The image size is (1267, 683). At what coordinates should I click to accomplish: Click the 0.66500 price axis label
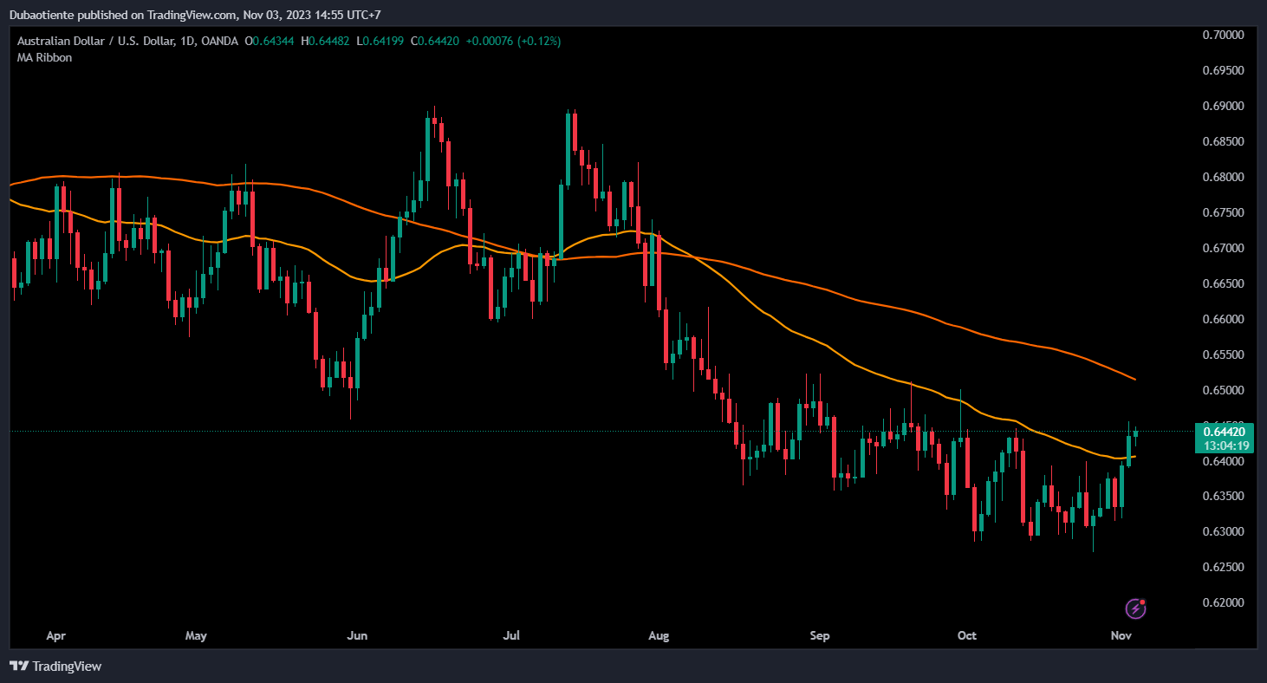[1224, 283]
